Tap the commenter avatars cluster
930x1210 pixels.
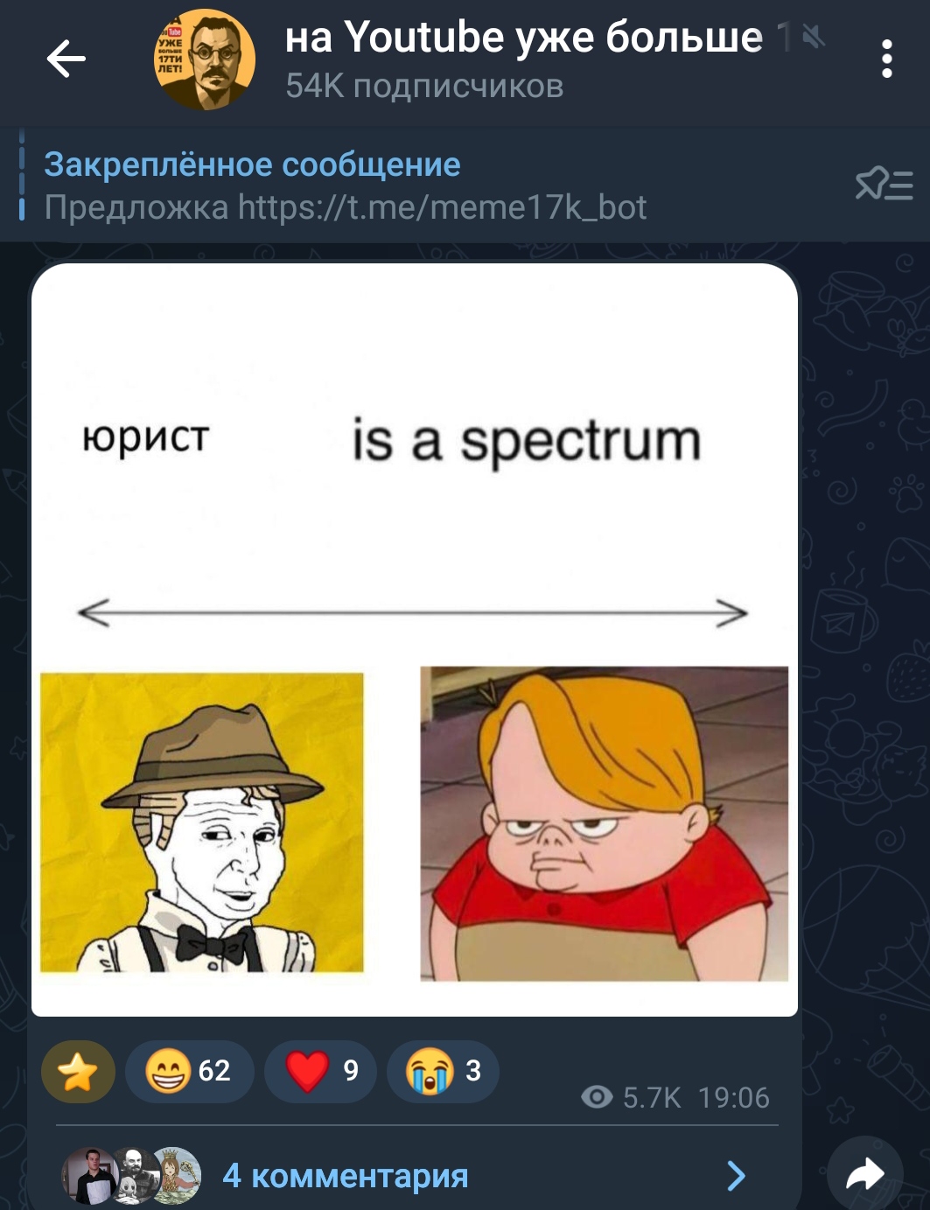[x=131, y=1176]
